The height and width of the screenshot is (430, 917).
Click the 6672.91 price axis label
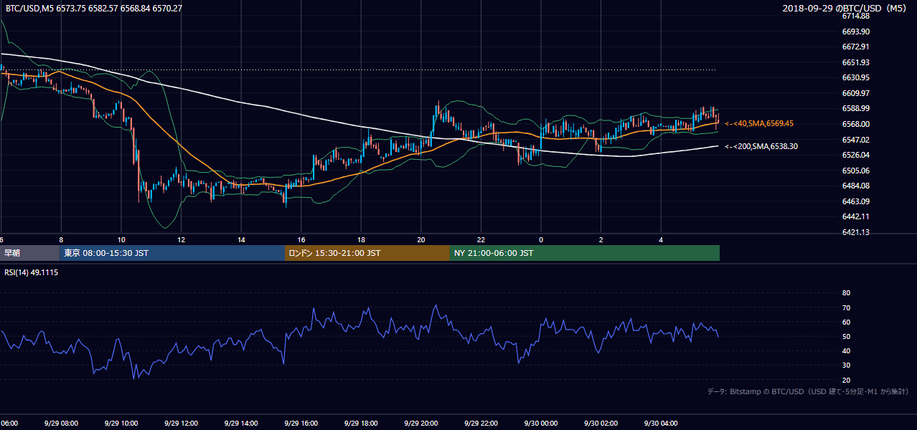tap(856, 47)
